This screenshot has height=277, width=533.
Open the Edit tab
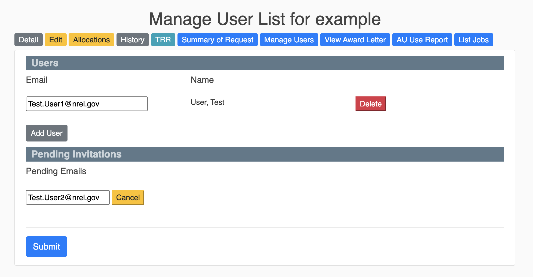point(56,40)
